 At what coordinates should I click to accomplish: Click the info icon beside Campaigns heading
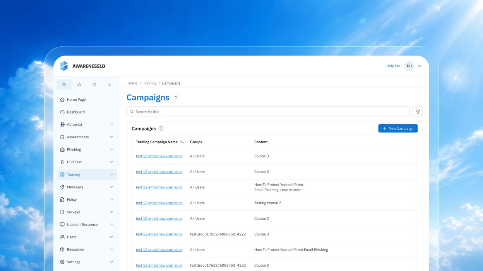161,129
